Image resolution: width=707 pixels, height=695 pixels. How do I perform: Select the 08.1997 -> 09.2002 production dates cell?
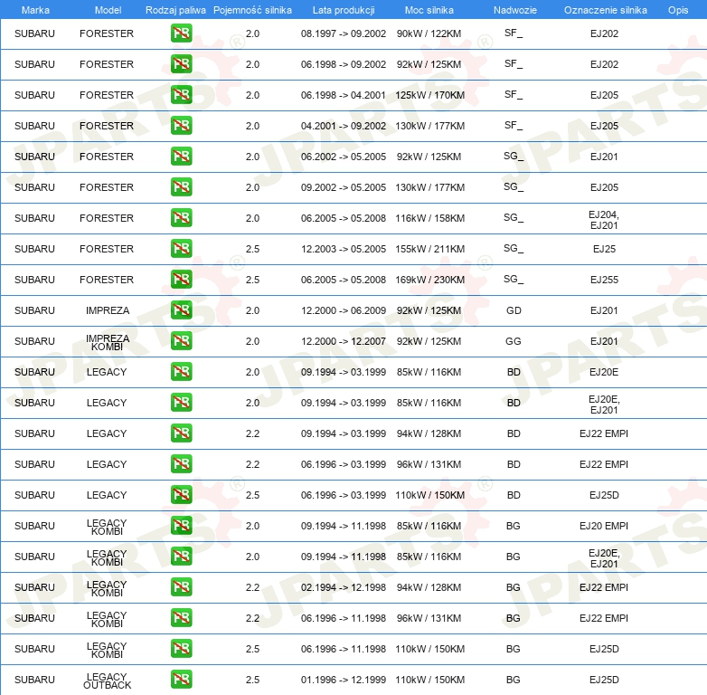(344, 33)
